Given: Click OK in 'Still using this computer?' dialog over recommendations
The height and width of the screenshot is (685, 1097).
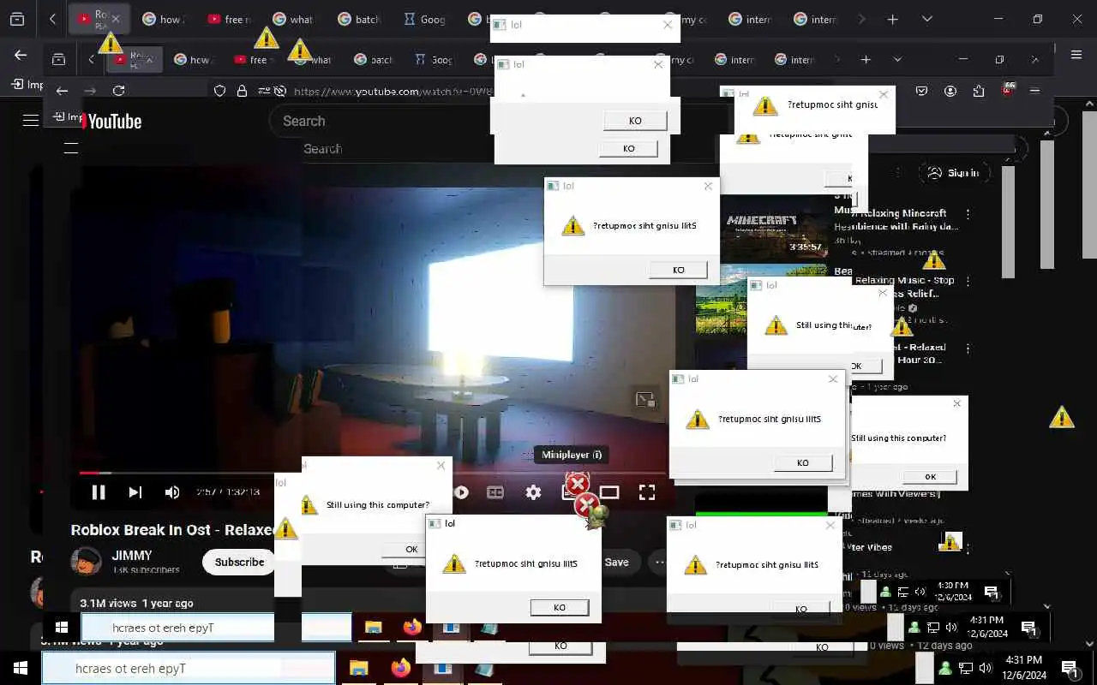Looking at the screenshot, I should click(931, 476).
